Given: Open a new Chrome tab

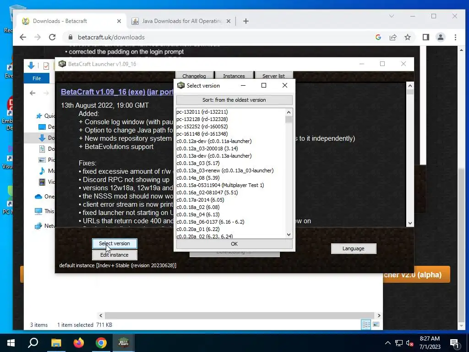Looking at the screenshot, I should [x=246, y=21].
